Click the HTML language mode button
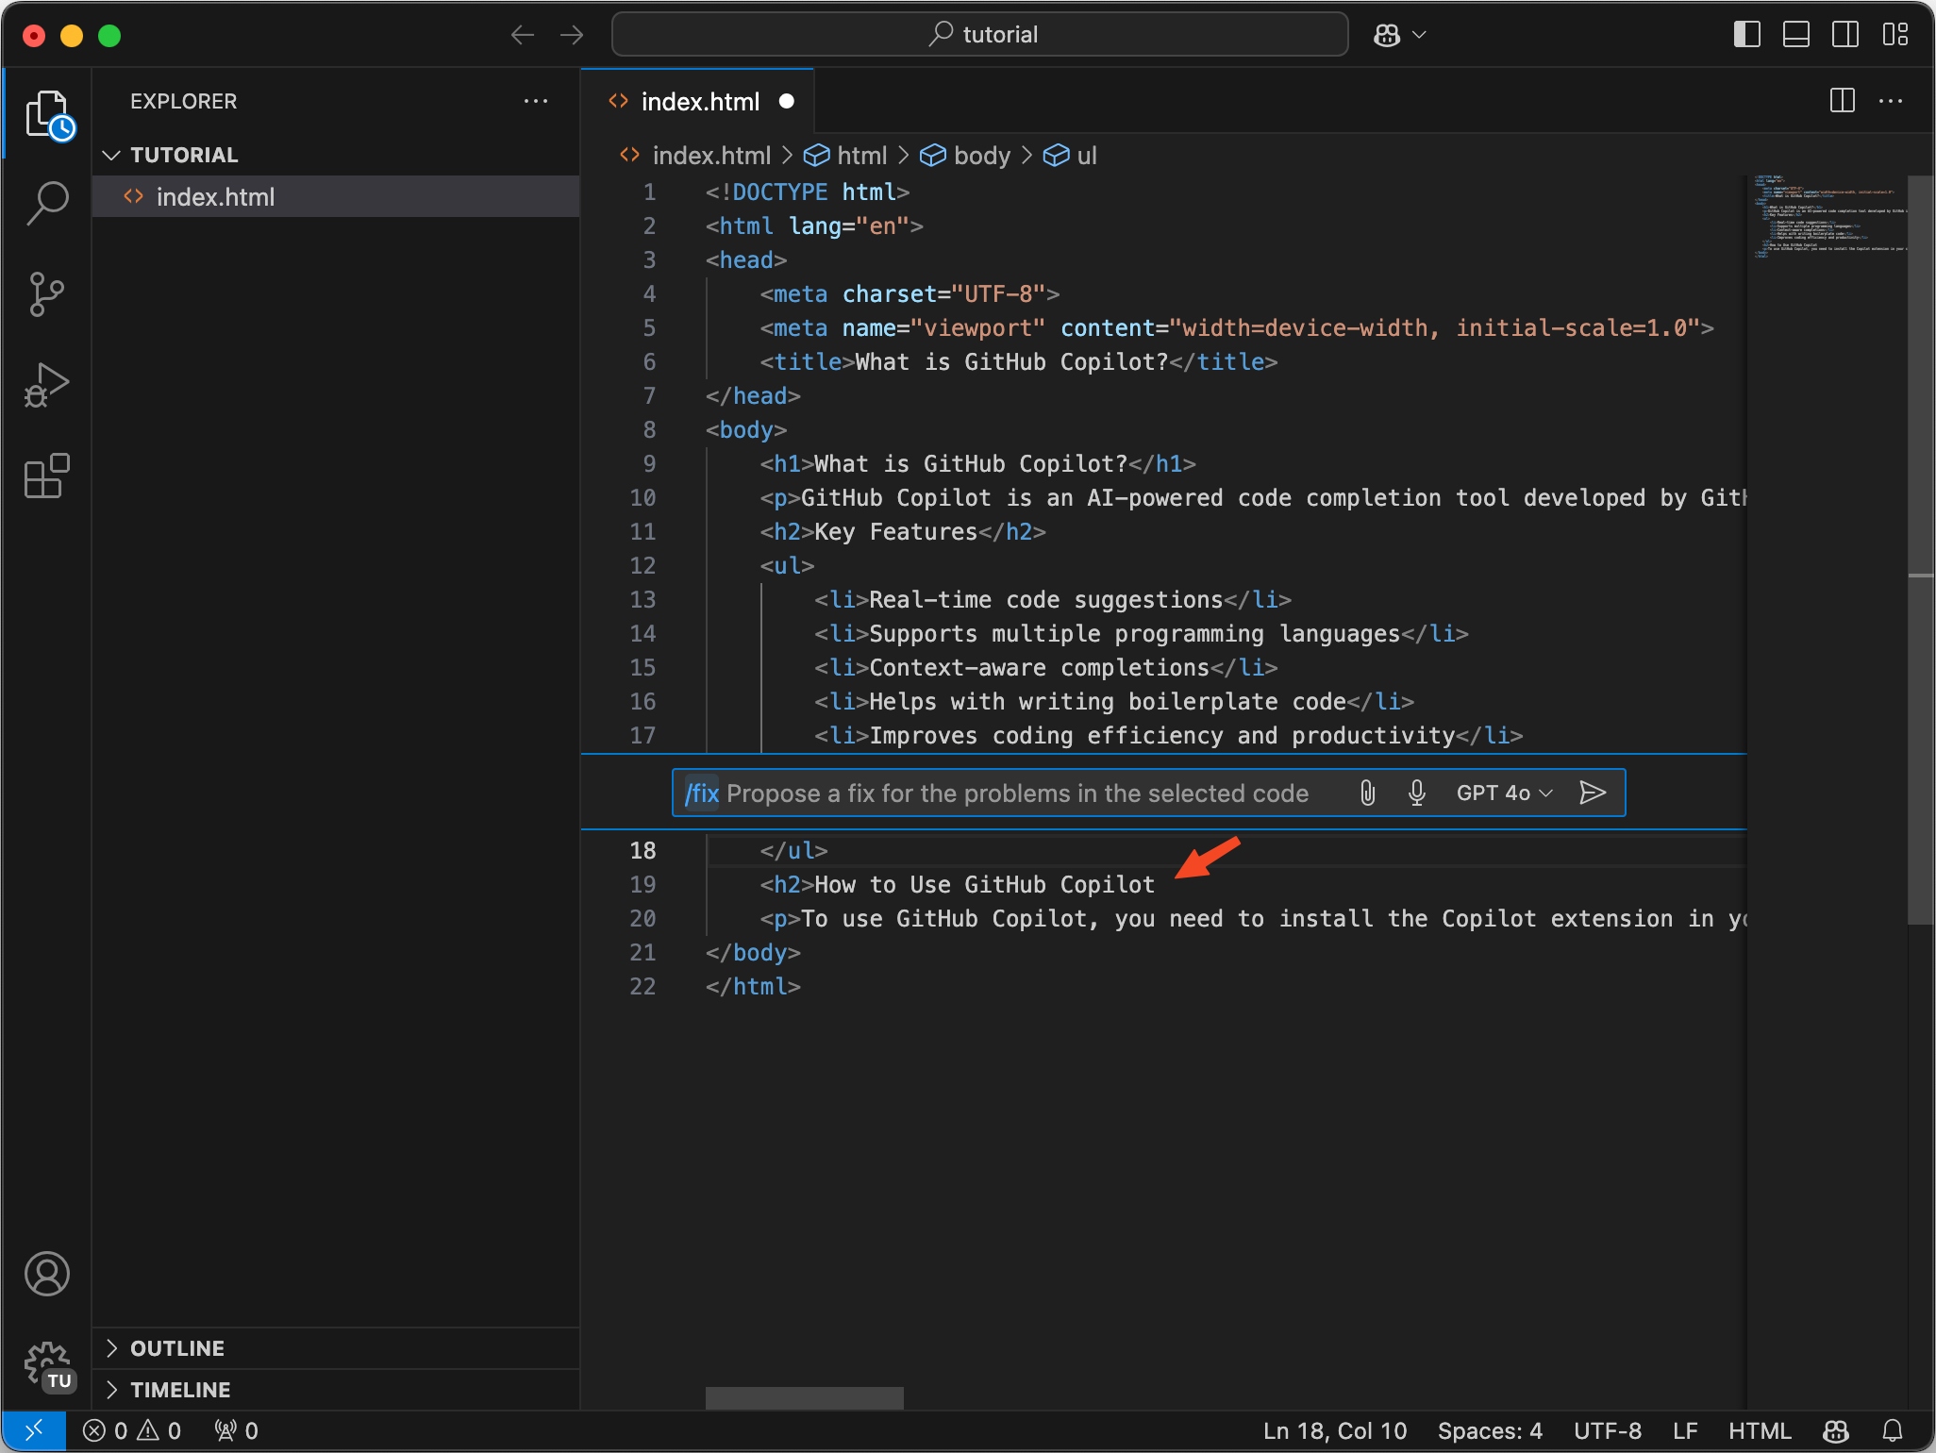Image resolution: width=1936 pixels, height=1453 pixels. click(1759, 1431)
